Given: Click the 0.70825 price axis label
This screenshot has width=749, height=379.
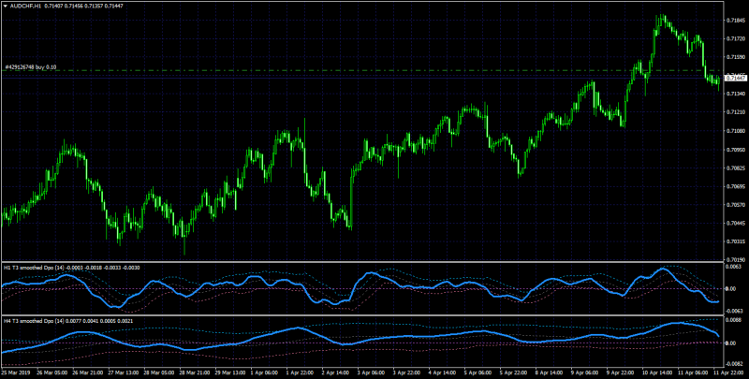Looking at the screenshot, I should (x=736, y=168).
